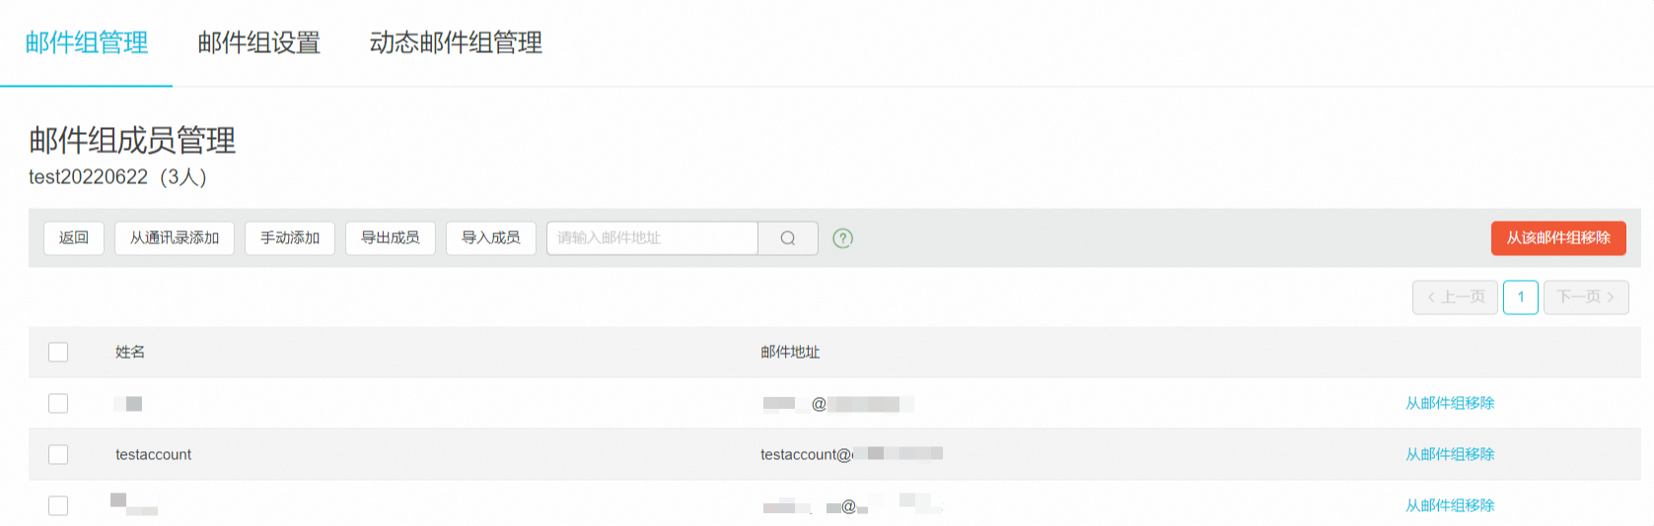
Task: Click the 导出成员 button
Action: point(391,238)
